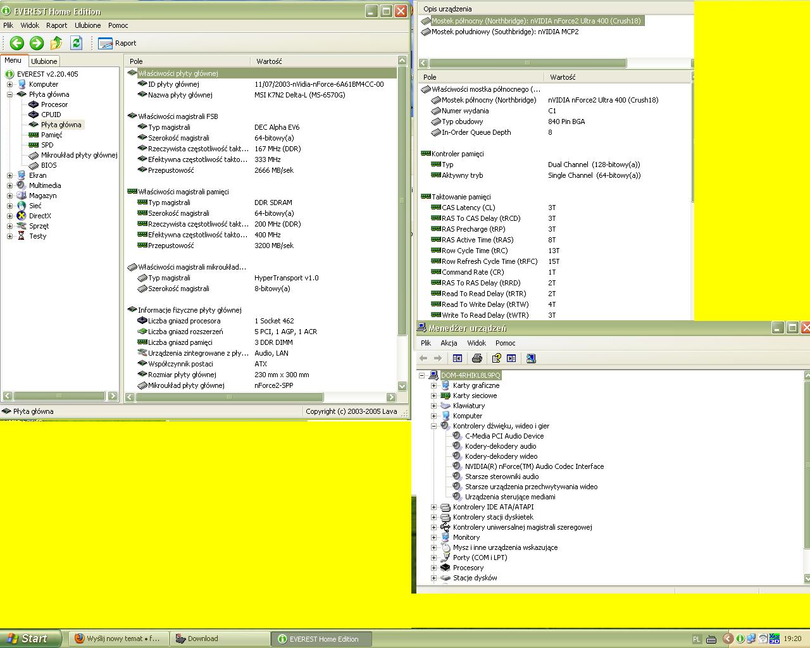Image resolution: width=810 pixels, height=648 pixels.
Task: Open the Download taskbar button
Action: (x=220, y=639)
